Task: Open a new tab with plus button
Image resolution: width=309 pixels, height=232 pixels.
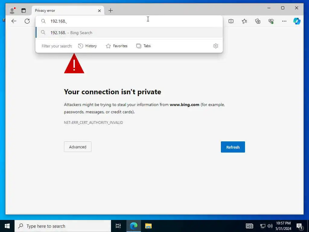Action: (111, 11)
